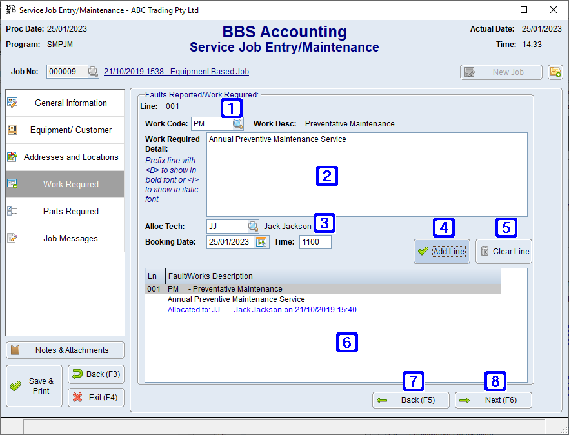Click the folder-plus icon beside New Job
Viewport: 569px width, 435px height.
pos(555,72)
